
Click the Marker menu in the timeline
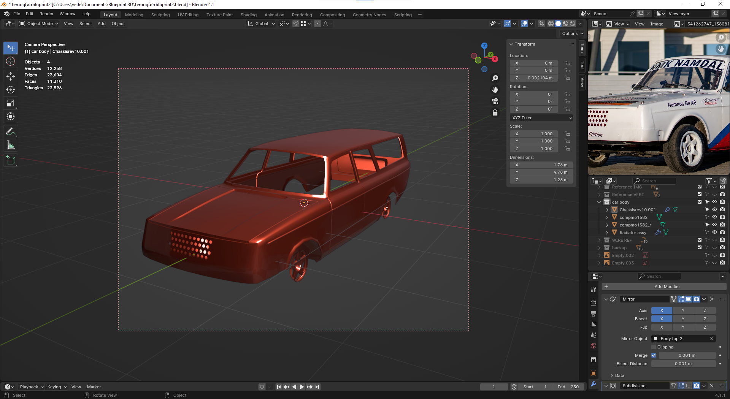pyautogui.click(x=94, y=387)
